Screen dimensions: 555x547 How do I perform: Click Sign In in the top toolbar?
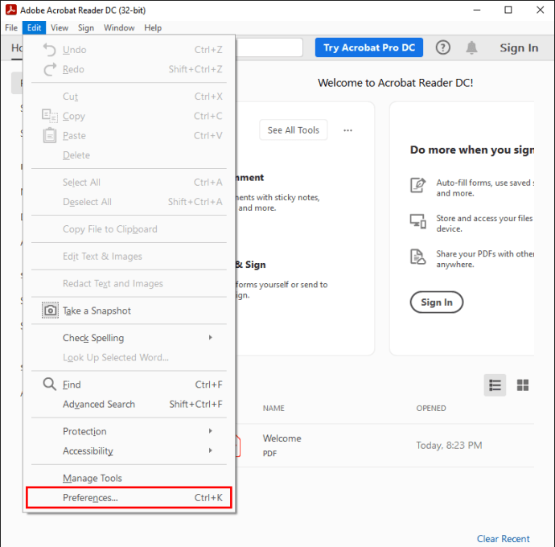(519, 47)
